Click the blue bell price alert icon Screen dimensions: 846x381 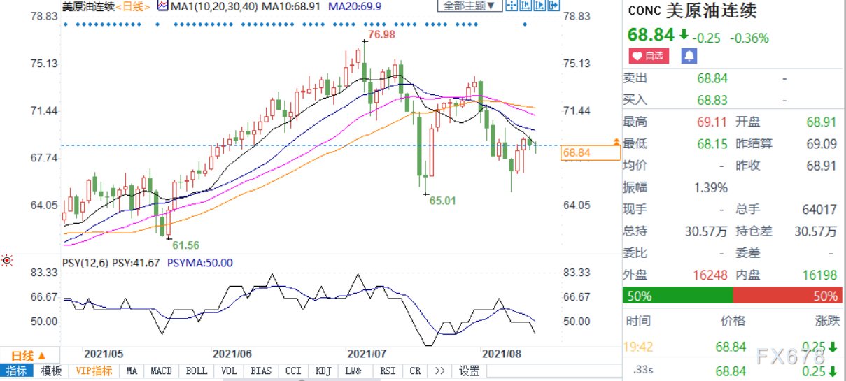click(689, 56)
